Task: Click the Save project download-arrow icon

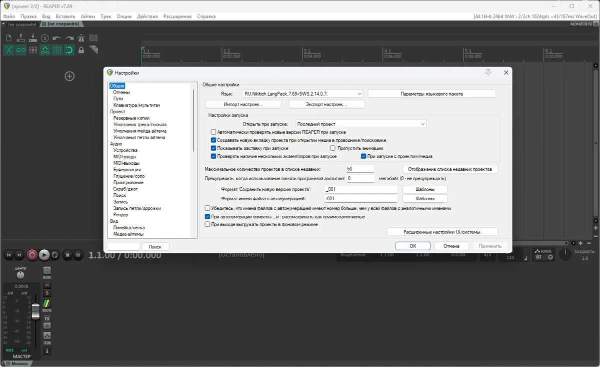Action: click(x=33, y=38)
